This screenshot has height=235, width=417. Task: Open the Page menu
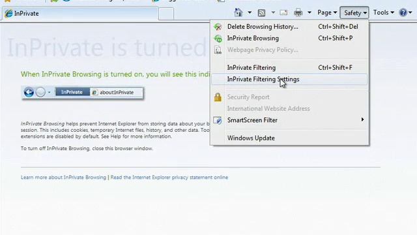click(327, 12)
